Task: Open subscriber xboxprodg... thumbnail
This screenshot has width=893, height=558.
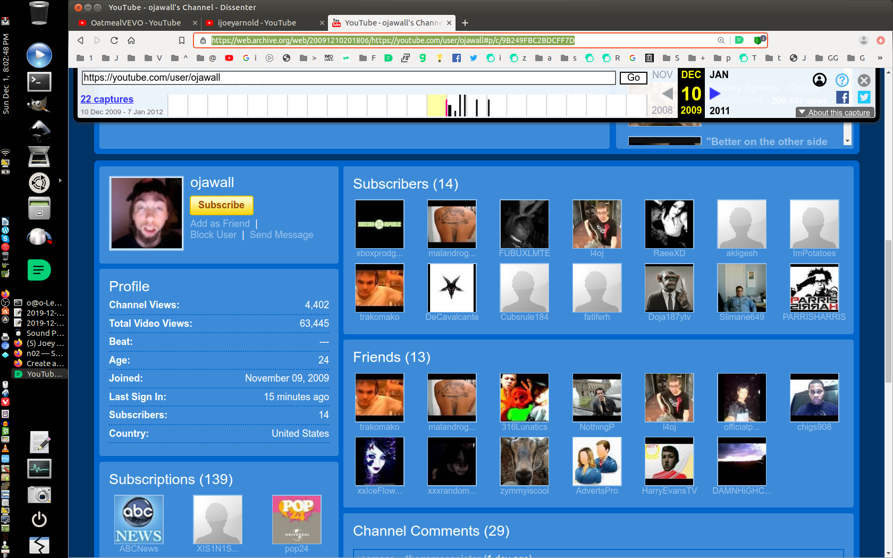Action: [380, 224]
